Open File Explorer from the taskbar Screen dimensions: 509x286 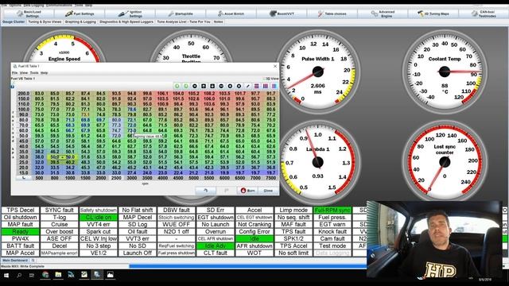tap(58, 275)
